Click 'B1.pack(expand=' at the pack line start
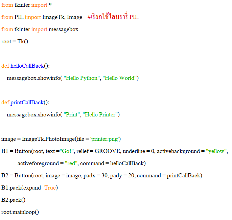Screen dimensions: 232x220 [x=23, y=188]
